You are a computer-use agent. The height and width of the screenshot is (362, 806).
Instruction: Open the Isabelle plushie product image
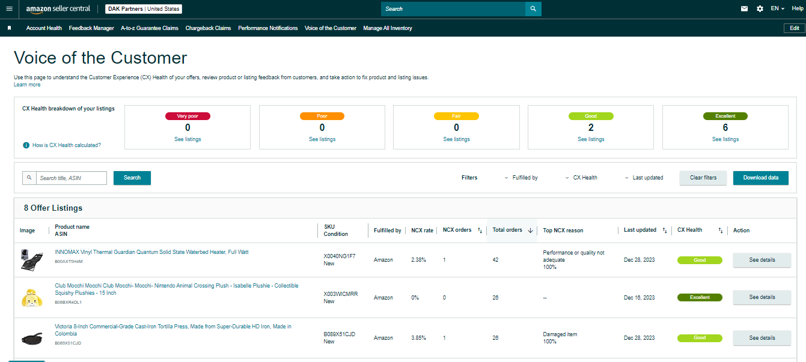(x=31, y=297)
